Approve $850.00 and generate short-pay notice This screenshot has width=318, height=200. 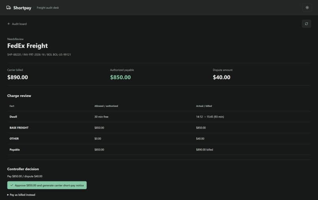coord(47,185)
